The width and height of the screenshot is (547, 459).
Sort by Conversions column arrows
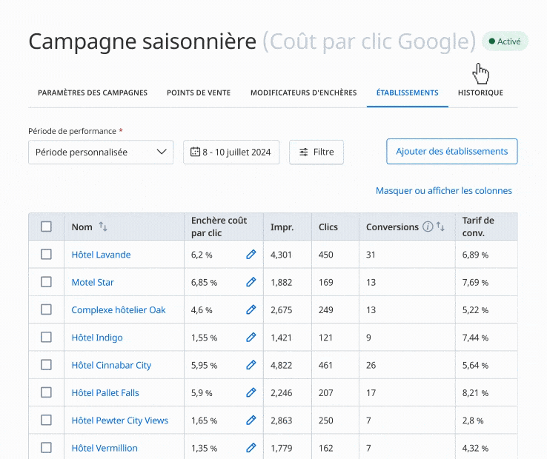440,227
